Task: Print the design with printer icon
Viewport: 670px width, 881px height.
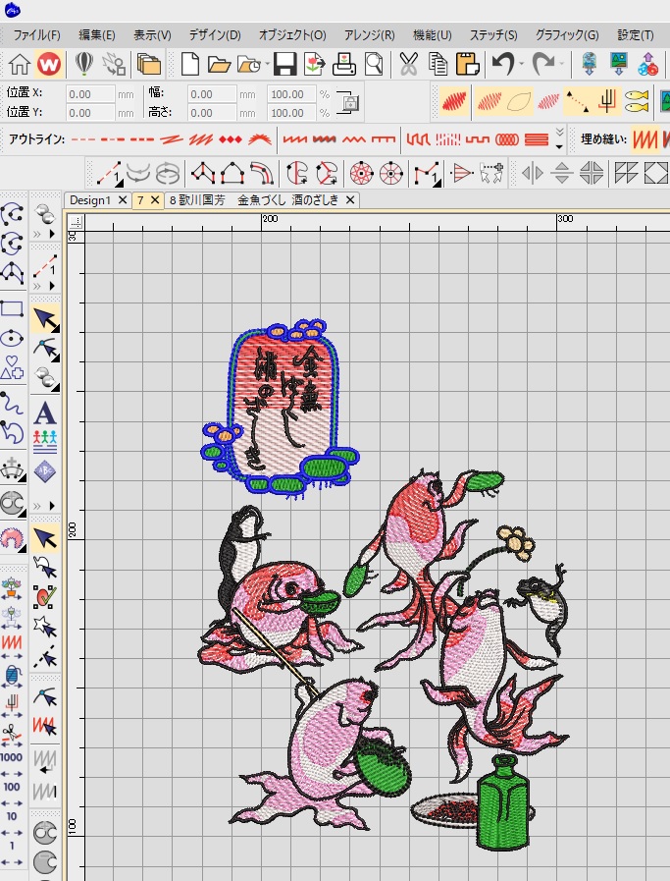Action: click(344, 64)
